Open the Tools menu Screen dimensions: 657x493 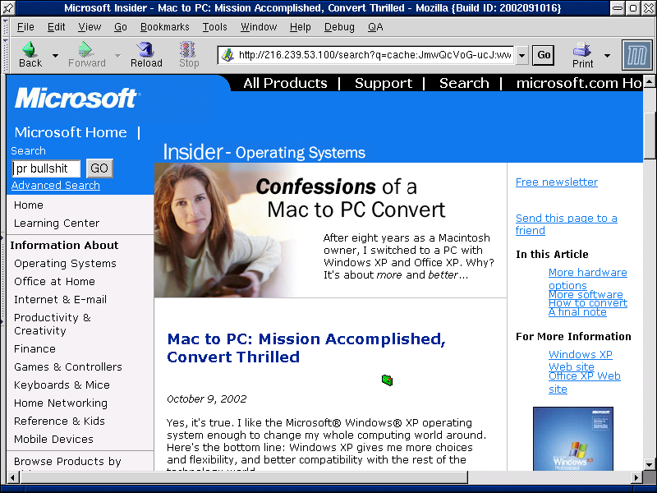215,27
